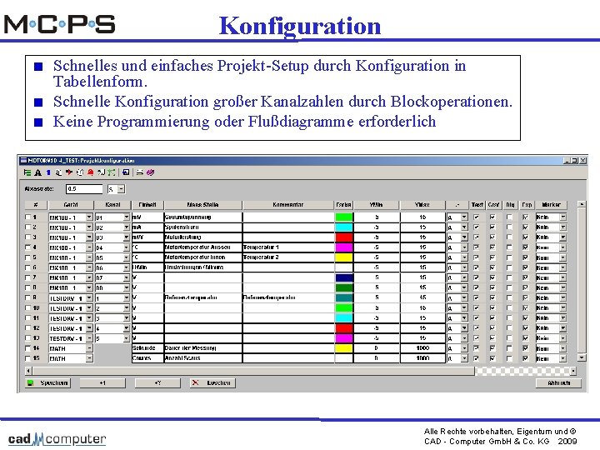Enable the Dig checkbox in row 15
Screen dimensions: 600x450
point(509,358)
